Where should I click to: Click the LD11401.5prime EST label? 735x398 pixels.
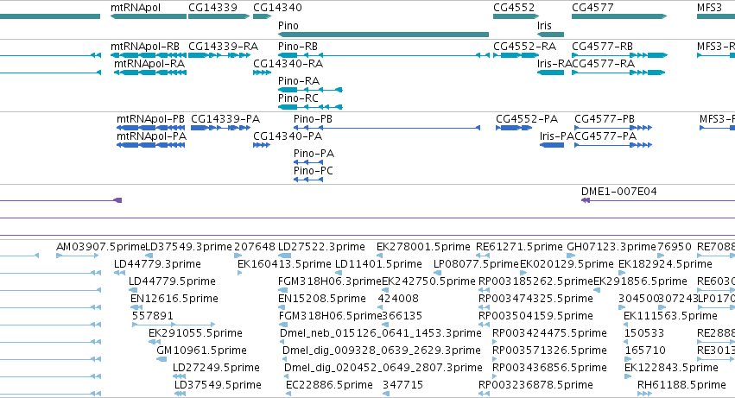(x=379, y=264)
